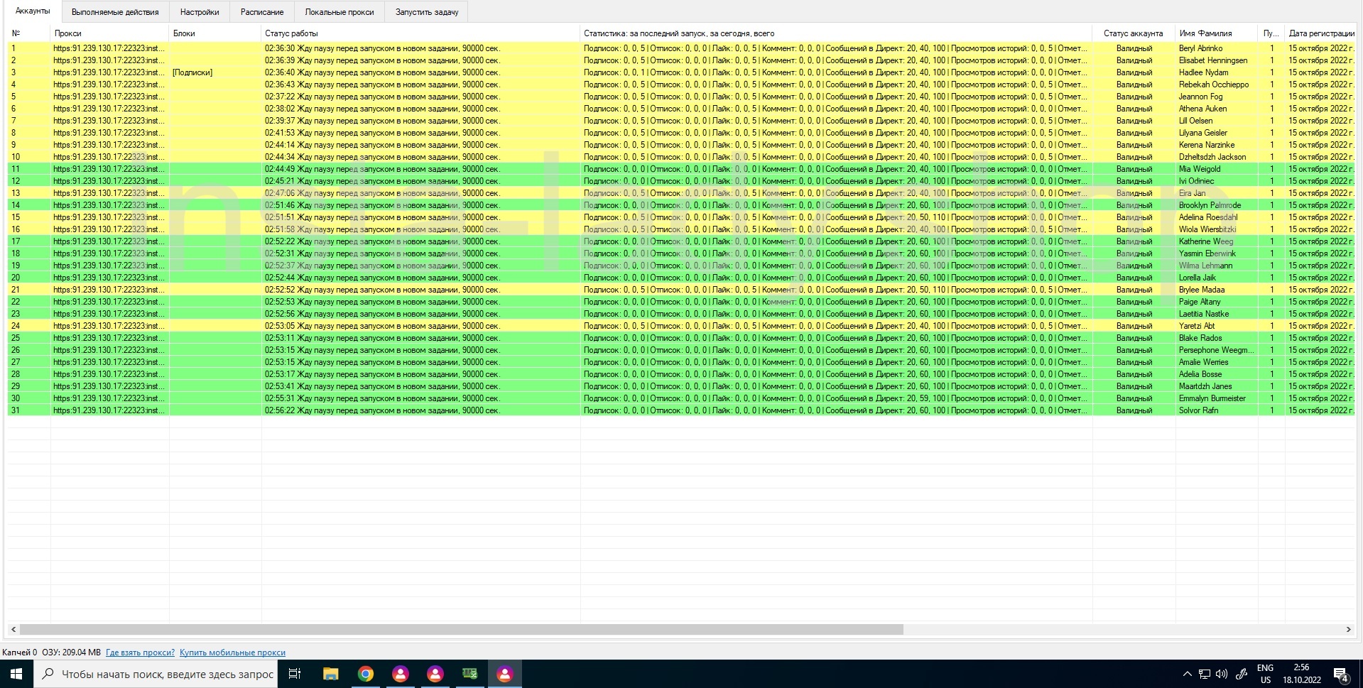Image resolution: width=1363 pixels, height=688 pixels.
Task: Open the Выполняемые действия tab
Action: click(x=115, y=12)
